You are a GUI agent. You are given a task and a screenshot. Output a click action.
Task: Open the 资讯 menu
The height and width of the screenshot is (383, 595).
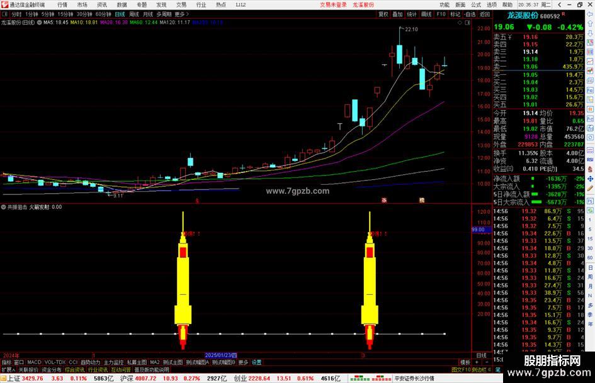point(102,4)
